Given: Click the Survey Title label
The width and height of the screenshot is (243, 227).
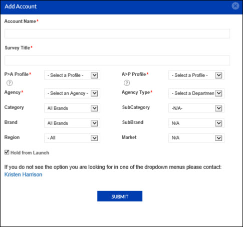Looking at the screenshot, I should point(17,48).
